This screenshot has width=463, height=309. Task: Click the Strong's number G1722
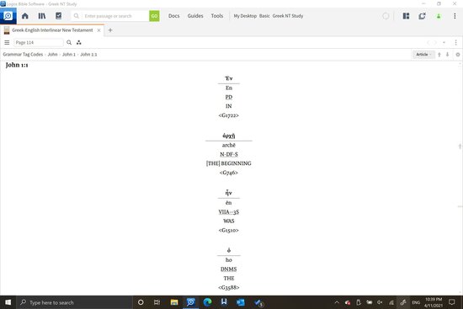tap(228, 115)
